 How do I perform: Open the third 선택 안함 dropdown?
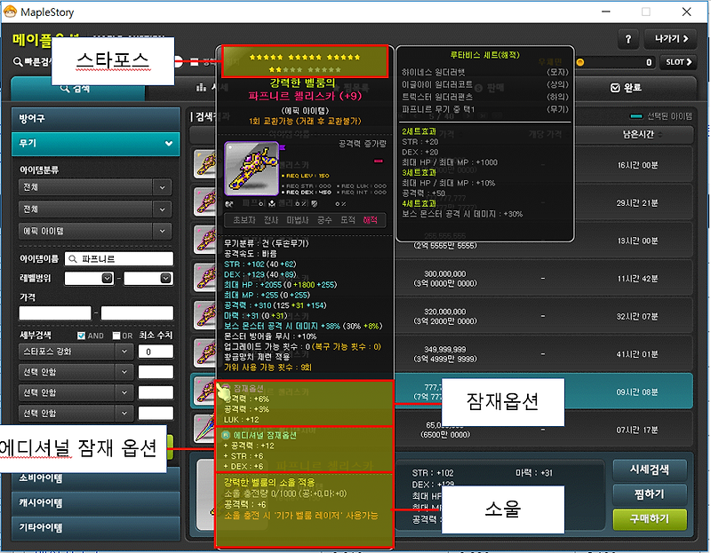76,413
